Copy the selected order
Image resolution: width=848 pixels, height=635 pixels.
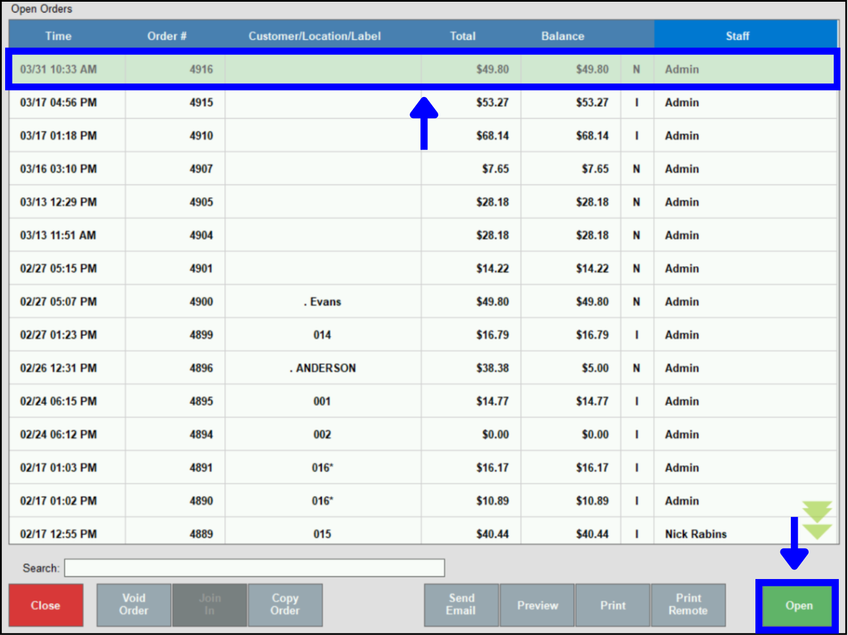pos(285,605)
